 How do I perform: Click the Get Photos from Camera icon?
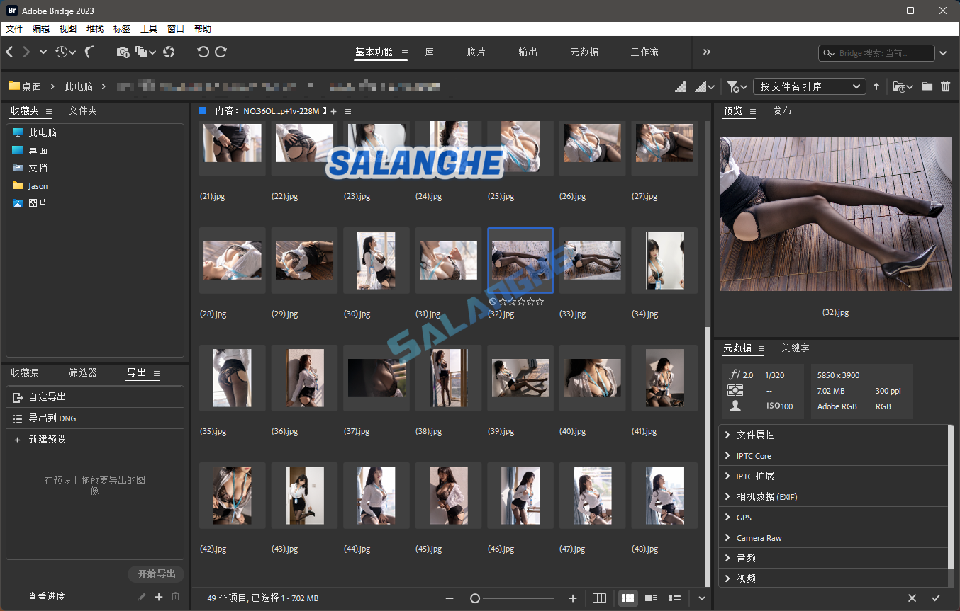pos(123,52)
